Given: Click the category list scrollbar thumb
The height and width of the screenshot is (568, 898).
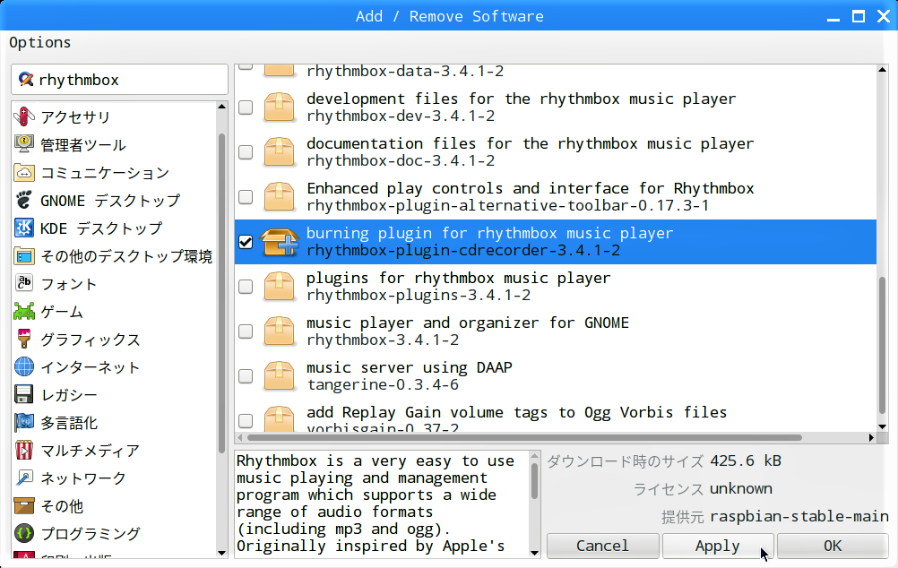Looking at the screenshot, I should [221, 293].
